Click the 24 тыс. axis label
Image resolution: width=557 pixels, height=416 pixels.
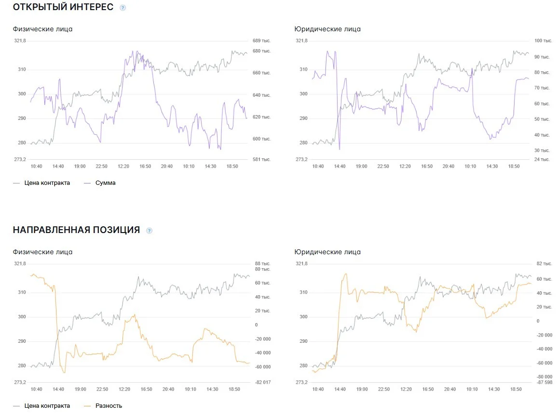(x=542, y=159)
